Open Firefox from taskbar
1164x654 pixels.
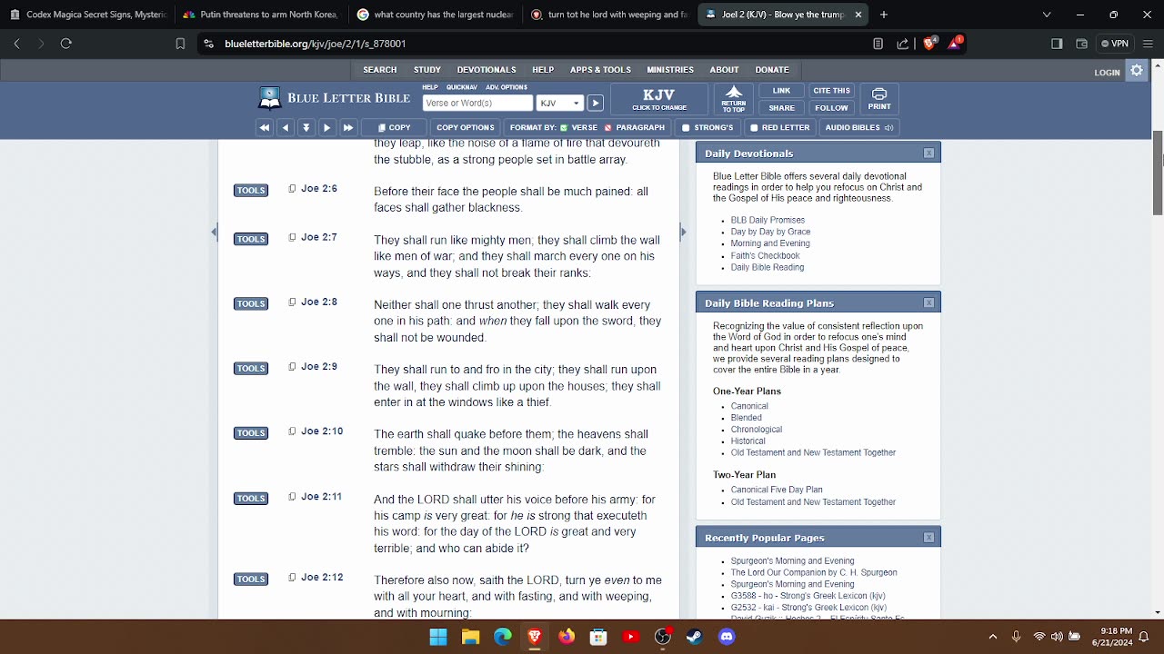[x=567, y=637]
